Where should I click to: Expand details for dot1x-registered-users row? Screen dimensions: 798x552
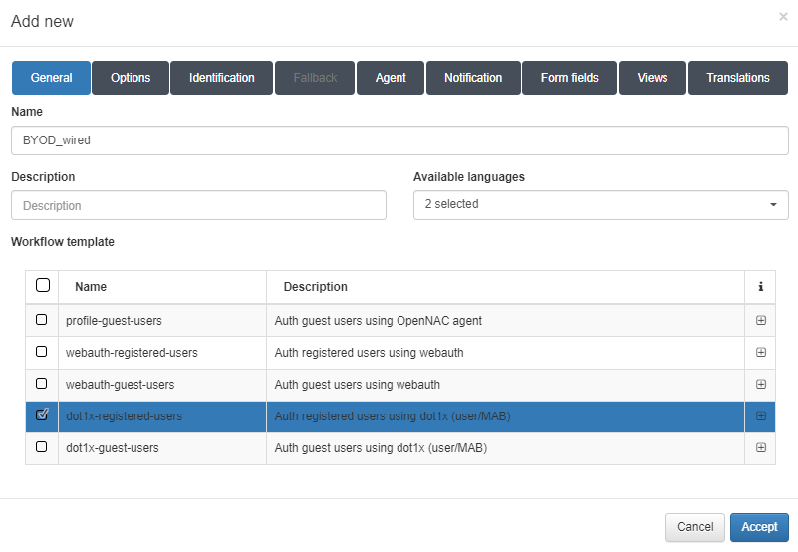tap(761, 416)
